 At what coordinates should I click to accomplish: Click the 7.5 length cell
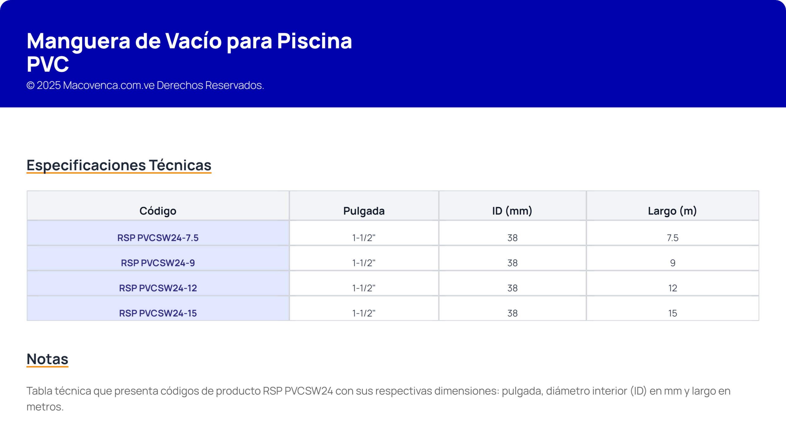672,238
